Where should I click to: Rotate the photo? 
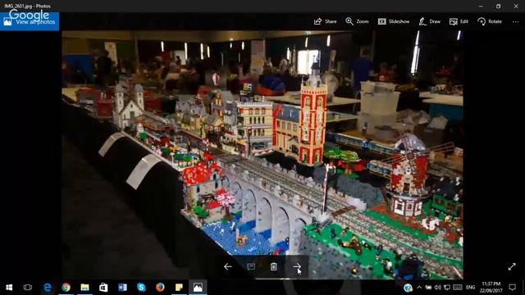[490, 21]
